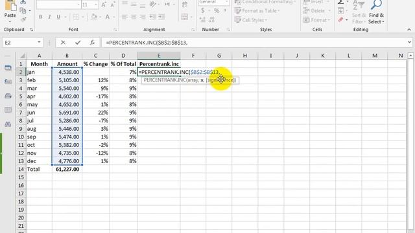Click the Select All corner triangle
Screen dimensions: 415x233
tap(23, 56)
